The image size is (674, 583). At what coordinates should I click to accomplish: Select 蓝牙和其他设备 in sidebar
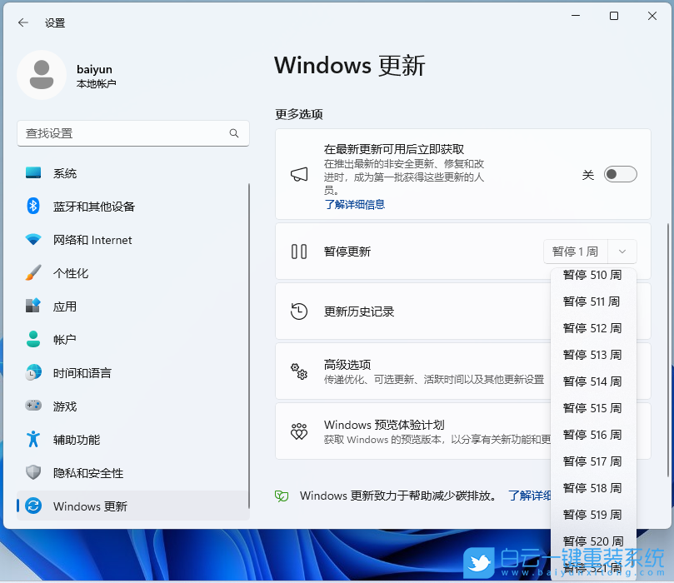(x=92, y=207)
